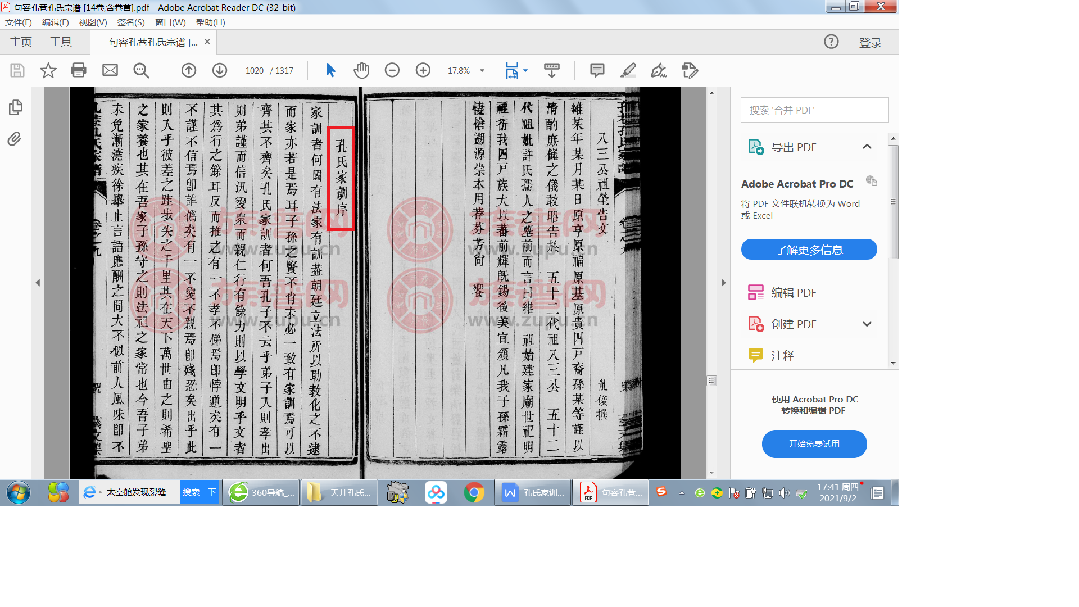Click the taskbar volume speaker icon
The width and height of the screenshot is (1079, 607).
[x=785, y=493]
